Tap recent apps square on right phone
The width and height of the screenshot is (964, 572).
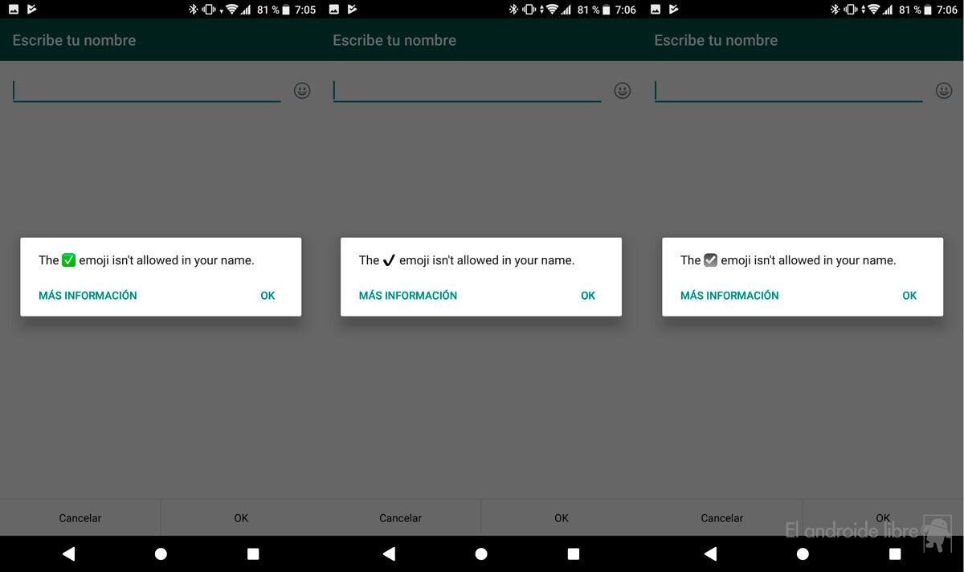[x=895, y=554]
